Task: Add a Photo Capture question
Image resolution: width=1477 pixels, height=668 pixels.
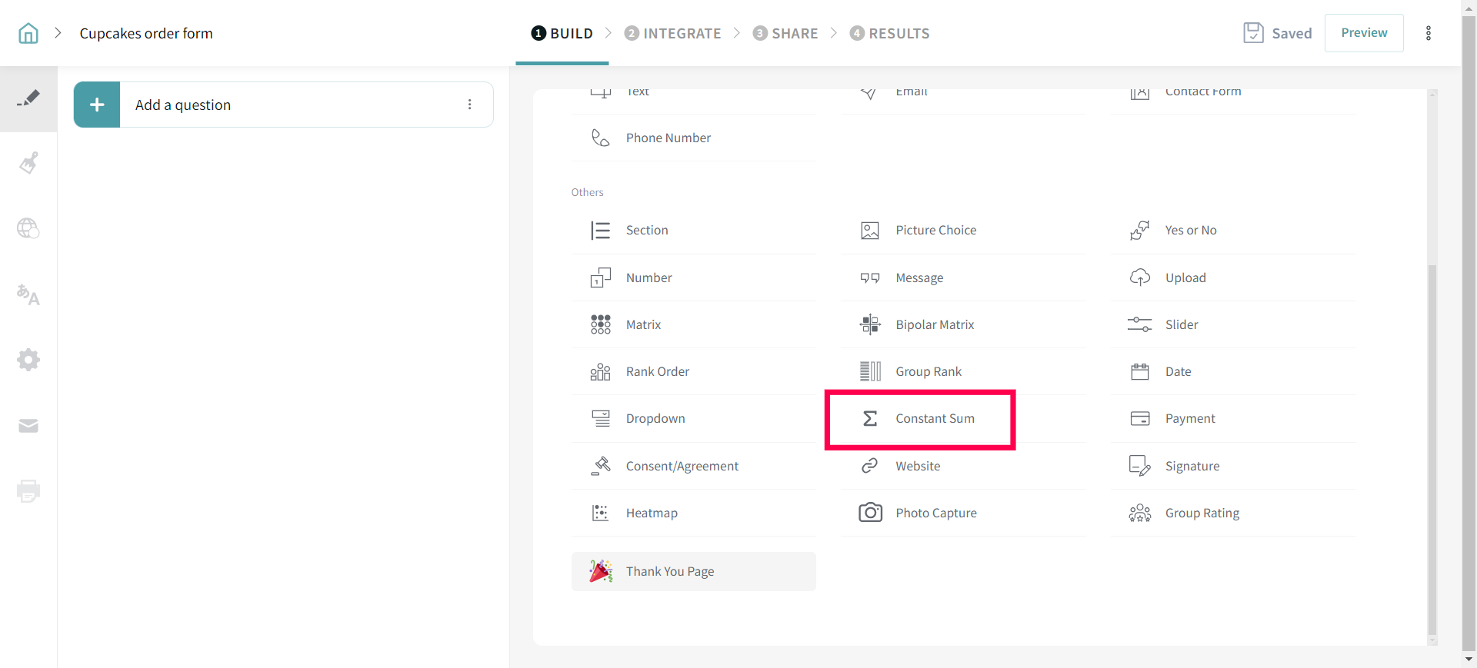Action: point(935,513)
